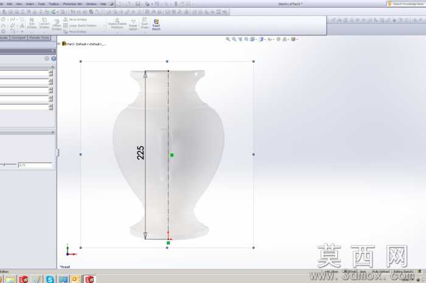Image resolution: width=426 pixels, height=283 pixels.
Task: Click Zoom to Area icon in view toolbar
Action: tap(234, 40)
